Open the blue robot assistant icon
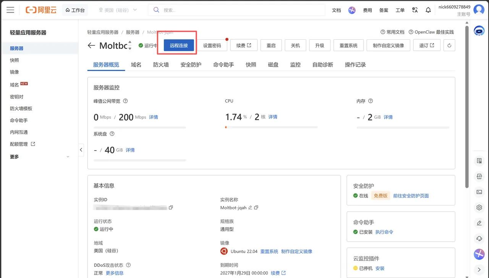489x278 pixels. [479, 31]
